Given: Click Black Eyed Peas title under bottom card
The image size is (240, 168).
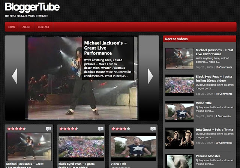Looking at the screenshot, I should coord(76,165).
